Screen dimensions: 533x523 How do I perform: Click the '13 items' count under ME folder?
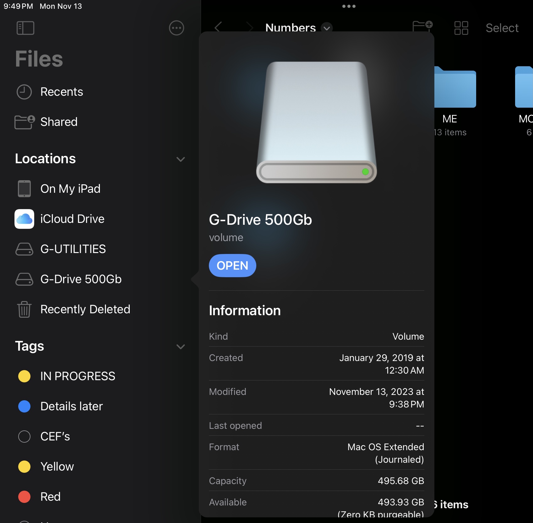tap(450, 132)
